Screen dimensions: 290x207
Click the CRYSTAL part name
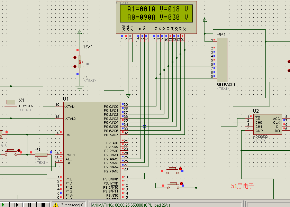click(27, 106)
